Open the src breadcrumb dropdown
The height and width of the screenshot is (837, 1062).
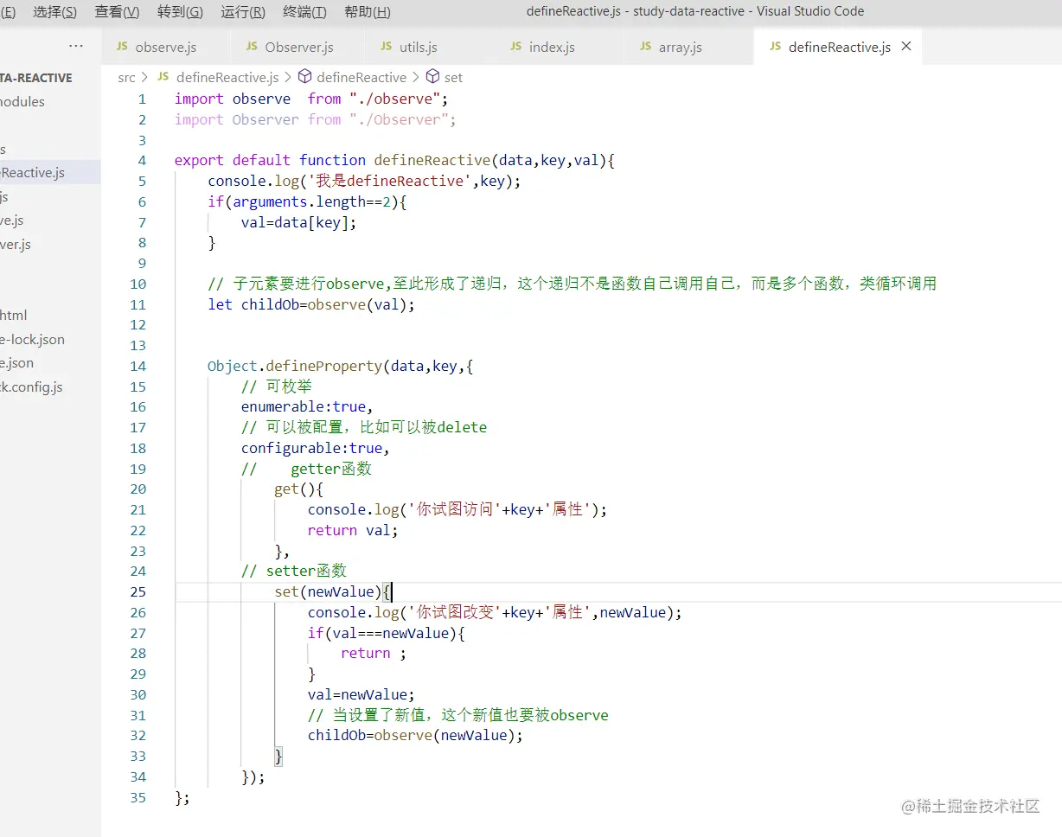click(126, 77)
